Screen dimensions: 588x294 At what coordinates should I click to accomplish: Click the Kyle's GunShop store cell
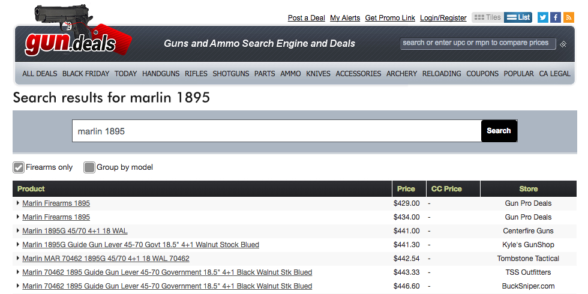click(x=529, y=245)
